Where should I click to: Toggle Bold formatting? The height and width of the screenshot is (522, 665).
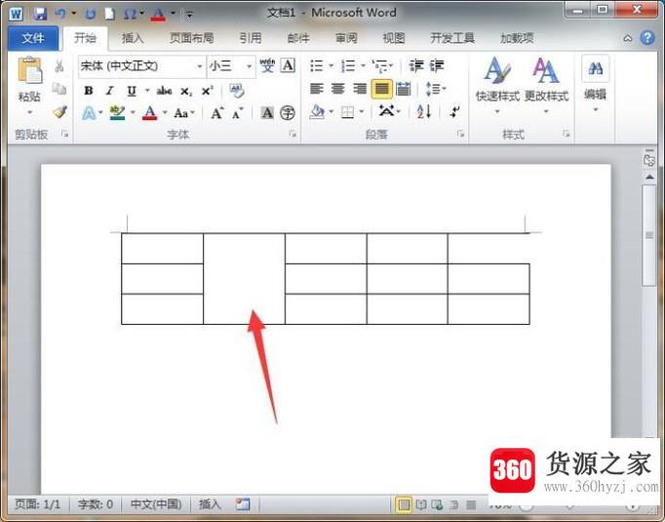(88, 91)
